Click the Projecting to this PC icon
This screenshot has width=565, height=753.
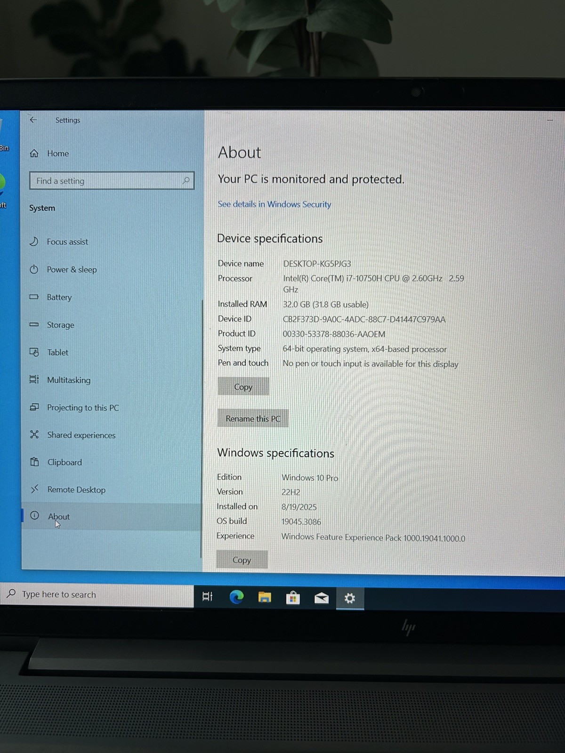(x=34, y=407)
